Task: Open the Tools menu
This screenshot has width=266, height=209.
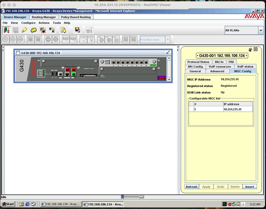Action: coord(57,23)
